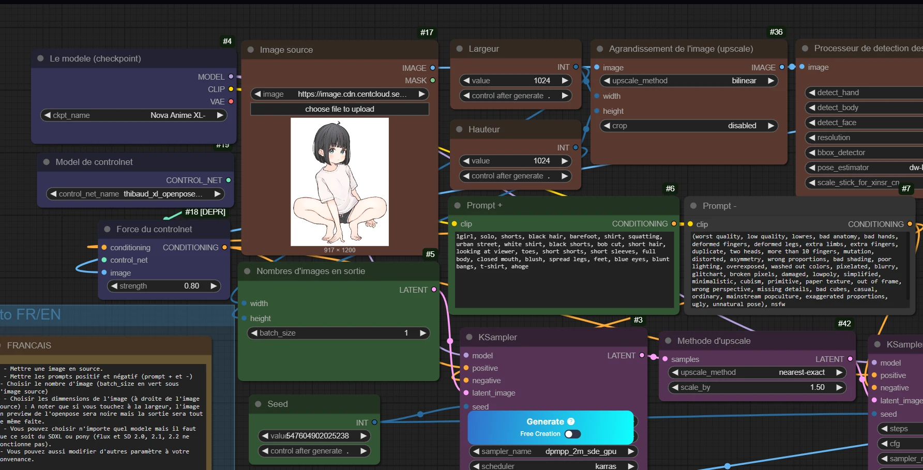Click the uploaded source image preview

coord(339,181)
